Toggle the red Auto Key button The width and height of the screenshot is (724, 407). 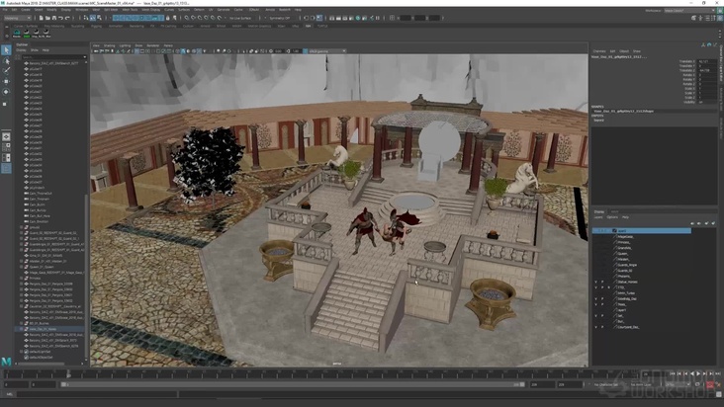pyautogui.click(x=710, y=384)
